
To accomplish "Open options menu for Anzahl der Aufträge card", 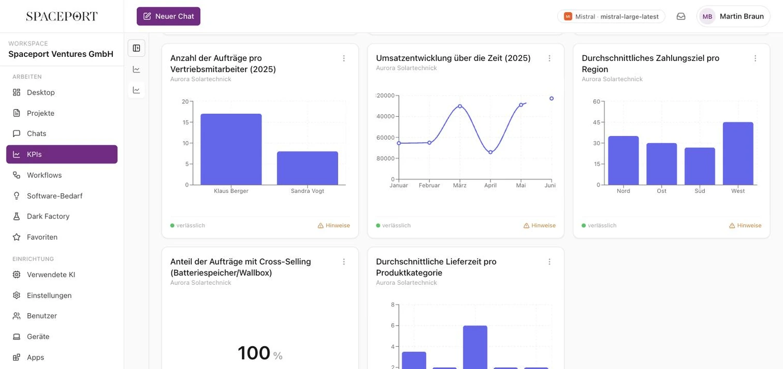I will pos(344,58).
